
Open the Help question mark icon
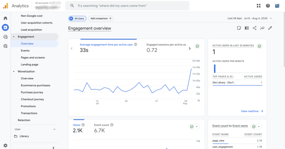268,6
